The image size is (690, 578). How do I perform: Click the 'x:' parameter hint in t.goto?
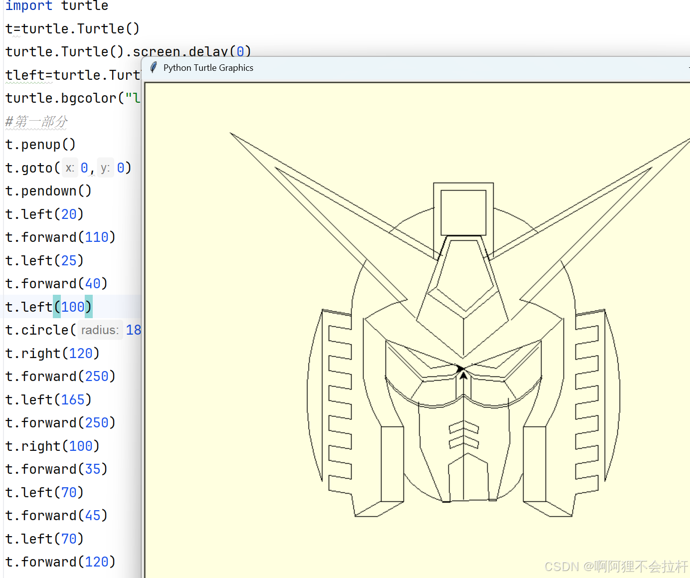pos(70,168)
